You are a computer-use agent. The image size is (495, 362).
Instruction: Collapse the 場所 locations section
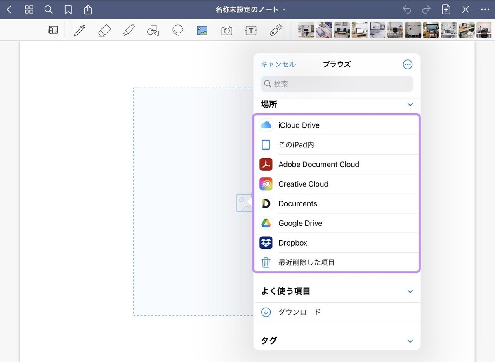click(x=410, y=104)
